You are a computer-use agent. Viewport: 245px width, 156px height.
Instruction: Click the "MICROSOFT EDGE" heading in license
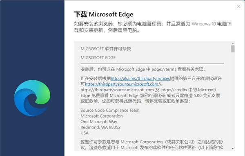[98, 58]
